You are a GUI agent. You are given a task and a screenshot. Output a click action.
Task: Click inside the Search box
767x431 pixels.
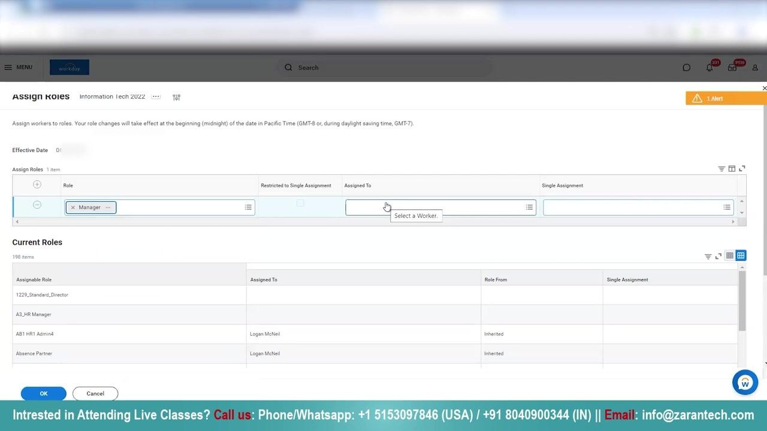(383, 68)
